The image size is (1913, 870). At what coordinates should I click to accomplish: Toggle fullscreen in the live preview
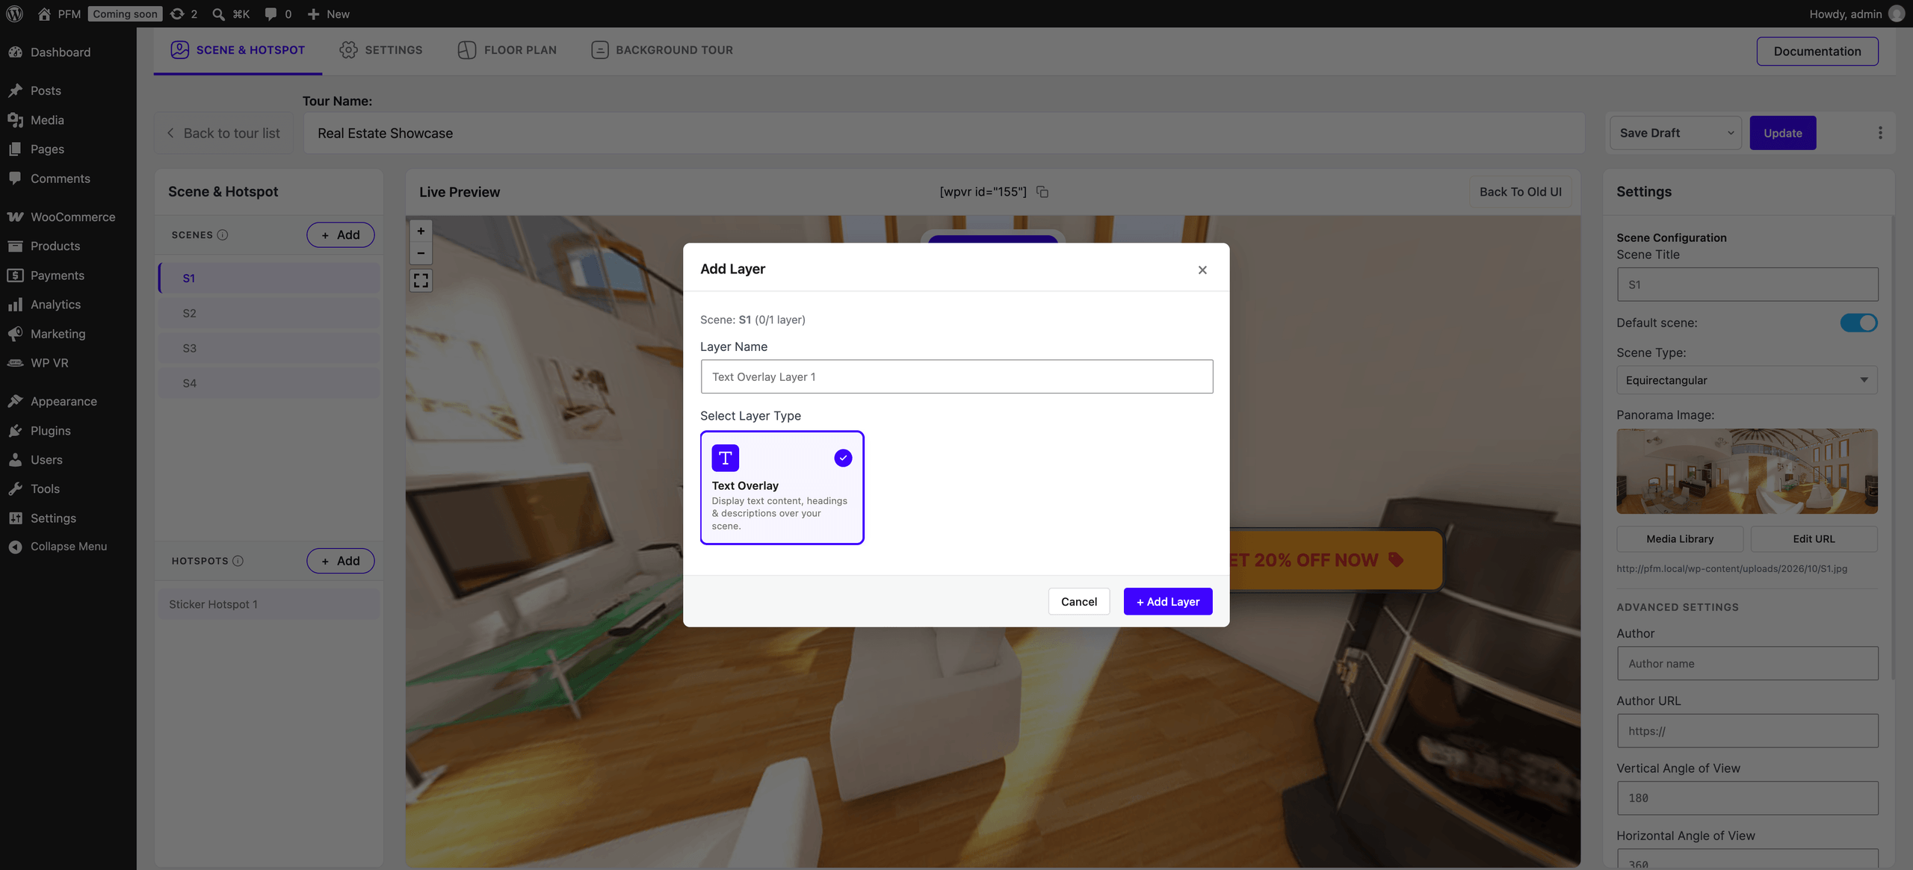pos(421,280)
